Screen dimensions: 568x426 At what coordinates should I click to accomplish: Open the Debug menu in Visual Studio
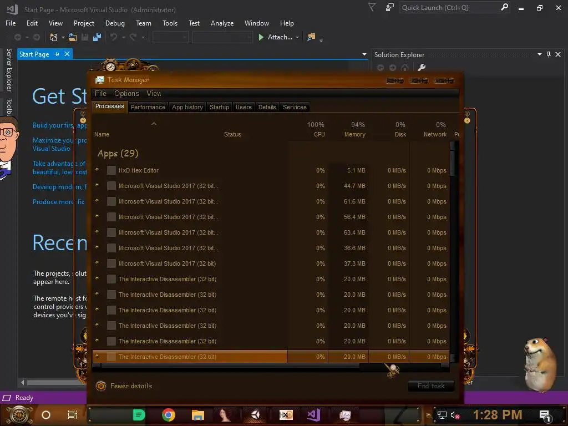pyautogui.click(x=115, y=23)
